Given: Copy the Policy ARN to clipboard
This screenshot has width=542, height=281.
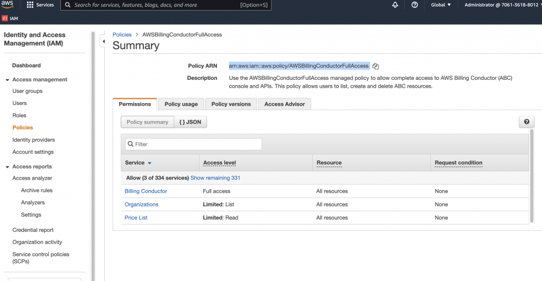Looking at the screenshot, I should click(376, 66).
